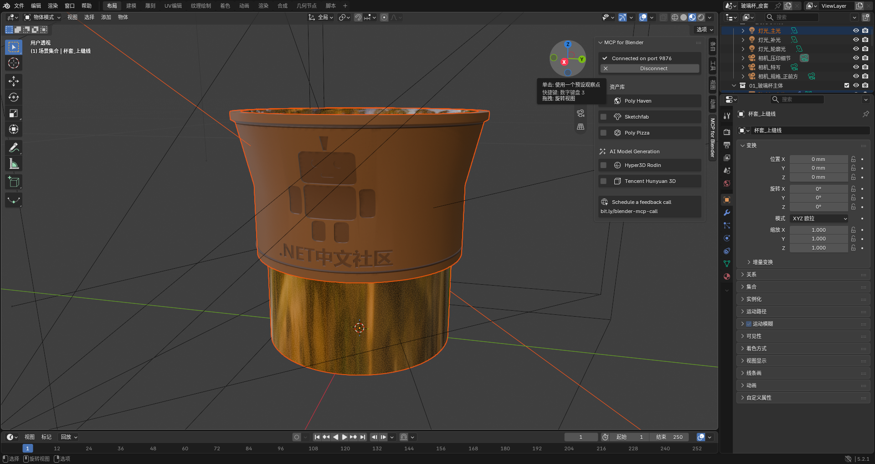Viewport: 875px width, 464px height.
Task: Open the Modifiers wrench properties tab
Action: point(727,213)
